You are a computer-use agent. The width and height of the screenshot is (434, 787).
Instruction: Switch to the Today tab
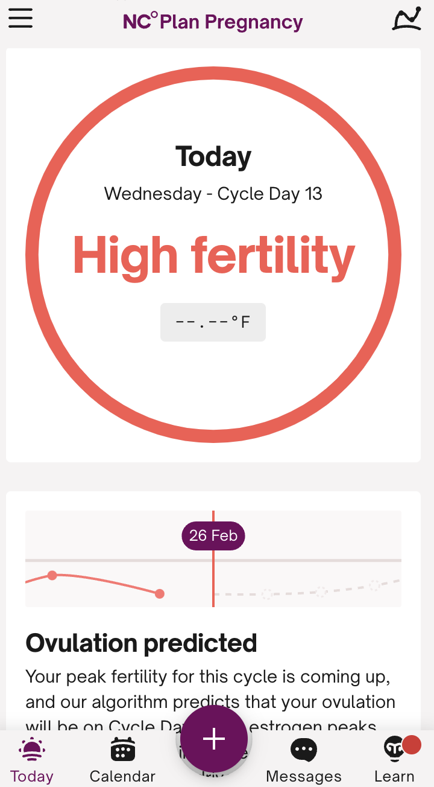(x=31, y=760)
